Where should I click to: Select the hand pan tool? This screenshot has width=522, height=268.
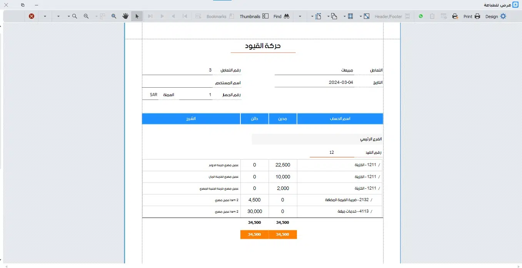[x=125, y=16]
